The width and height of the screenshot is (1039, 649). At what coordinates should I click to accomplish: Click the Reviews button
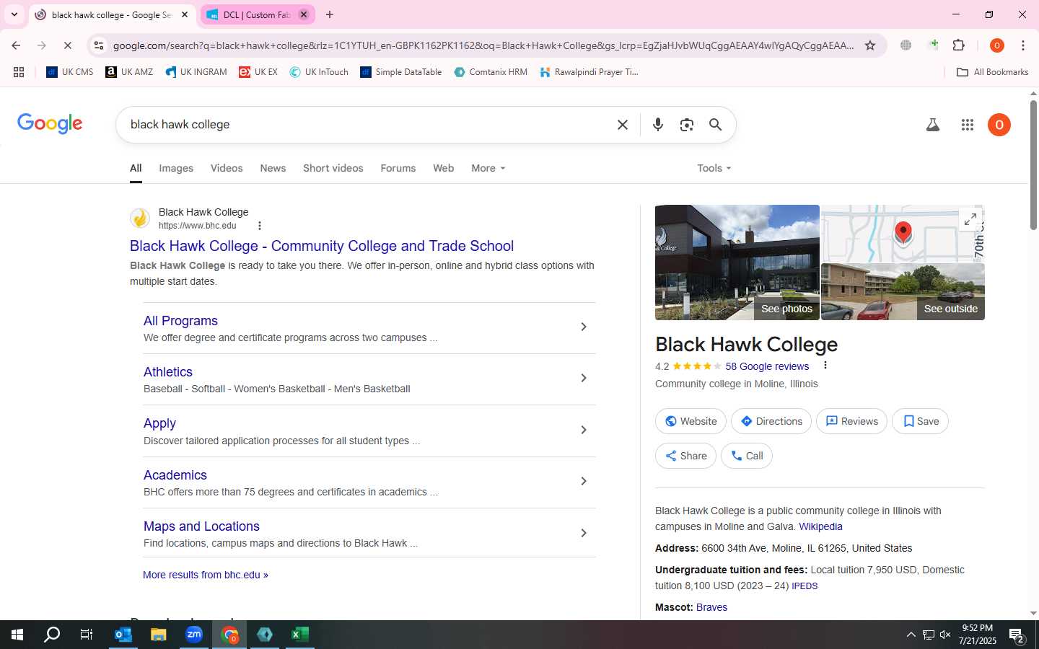(x=851, y=421)
